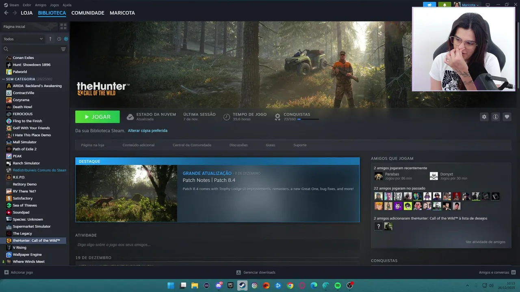The width and height of the screenshot is (520, 292).
Task: Open game settings gear icon
Action: [x=484, y=117]
